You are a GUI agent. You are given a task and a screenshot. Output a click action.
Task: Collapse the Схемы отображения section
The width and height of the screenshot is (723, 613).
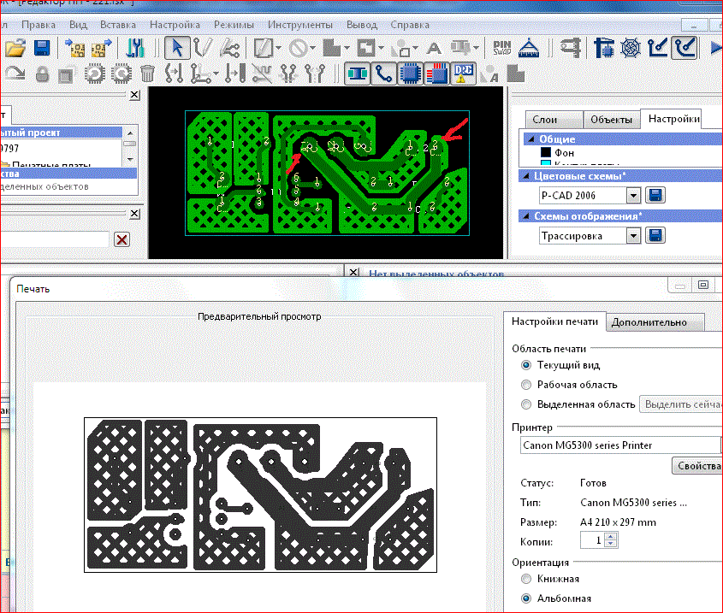tap(525, 216)
